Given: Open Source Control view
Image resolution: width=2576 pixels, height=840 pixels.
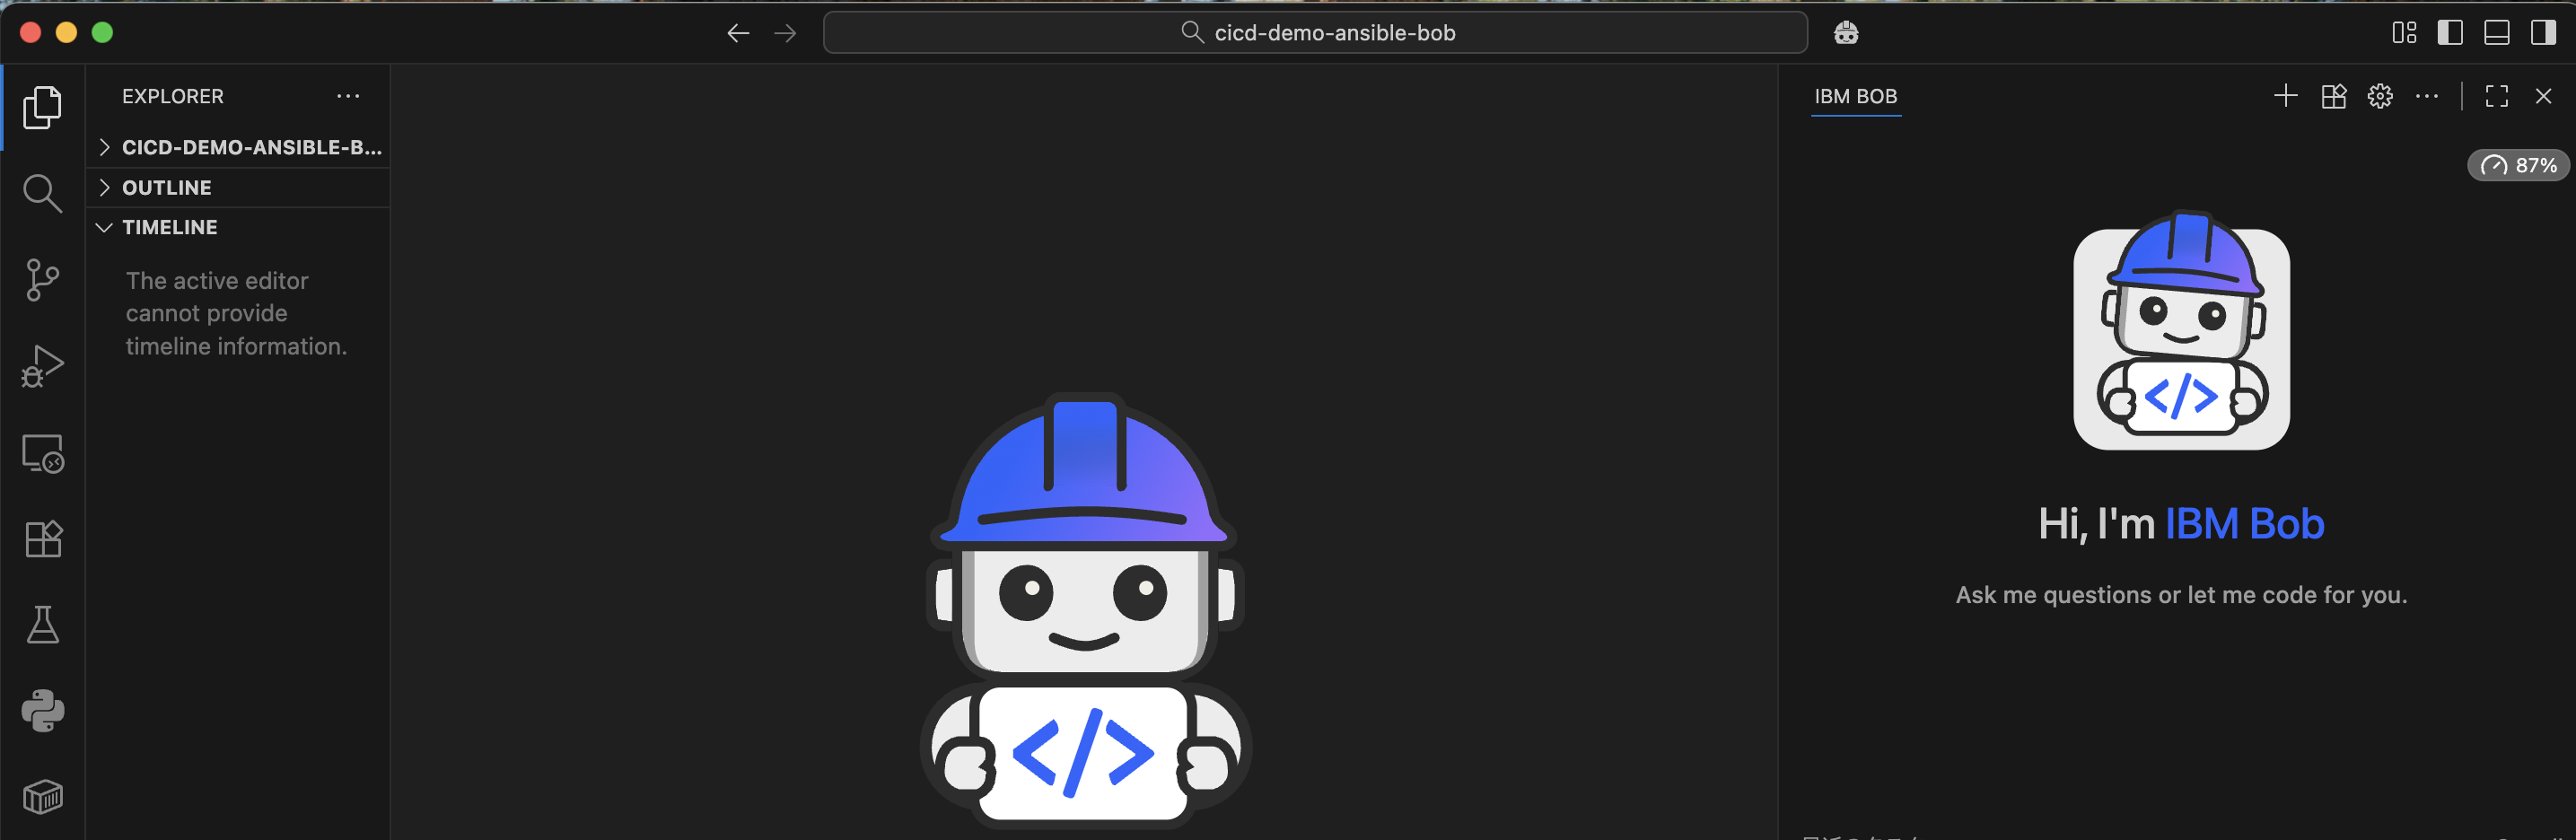Looking at the screenshot, I should 42,280.
